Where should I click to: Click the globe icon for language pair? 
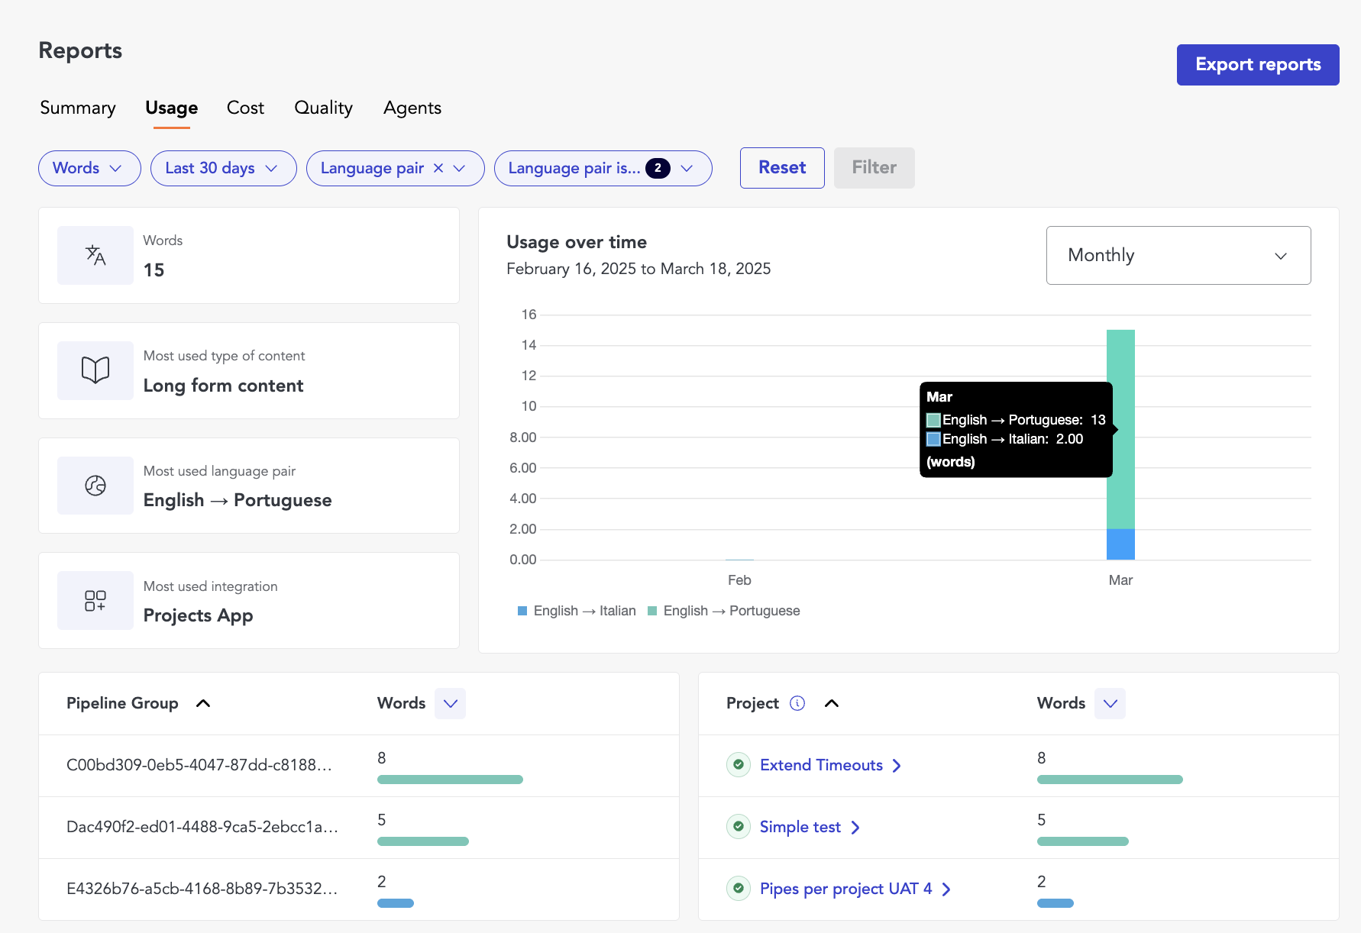click(x=95, y=486)
